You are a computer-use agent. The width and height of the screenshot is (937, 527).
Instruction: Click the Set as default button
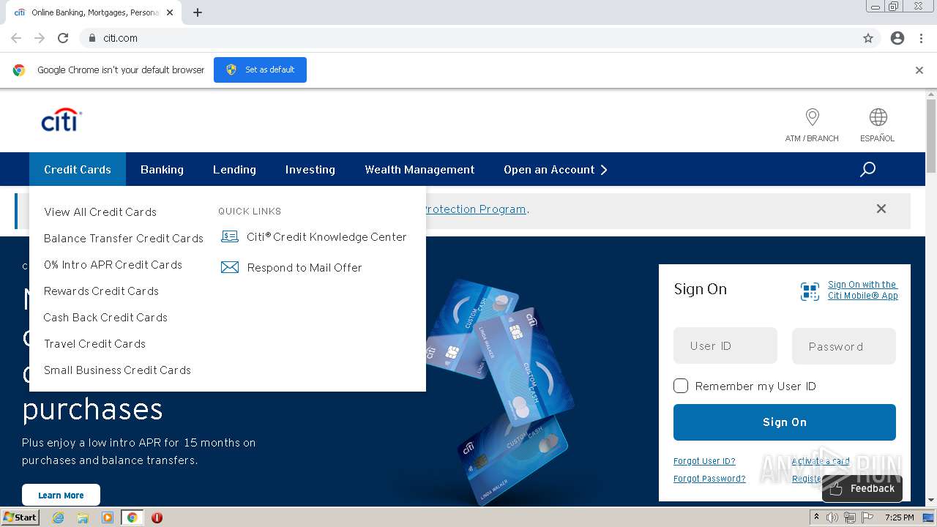(x=260, y=70)
